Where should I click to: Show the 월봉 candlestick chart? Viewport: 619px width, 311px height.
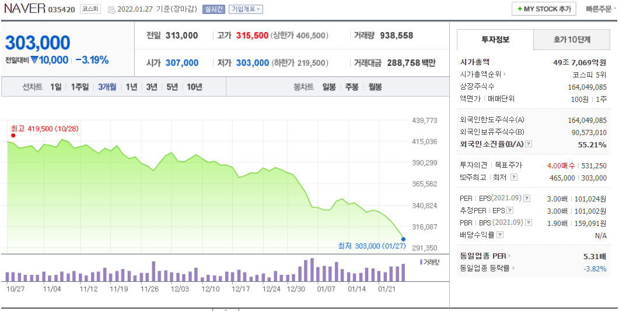(x=375, y=87)
